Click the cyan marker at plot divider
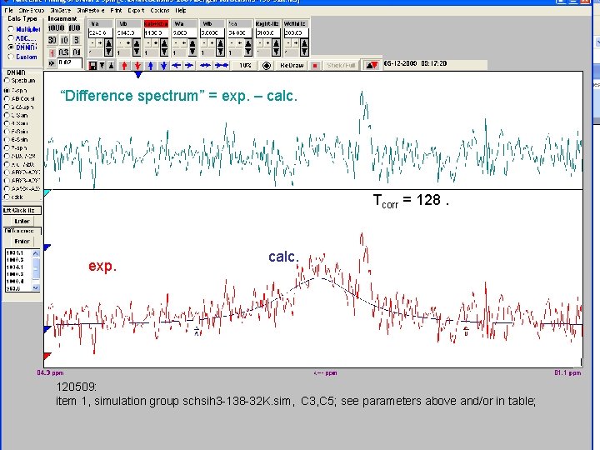 pos(47,192)
